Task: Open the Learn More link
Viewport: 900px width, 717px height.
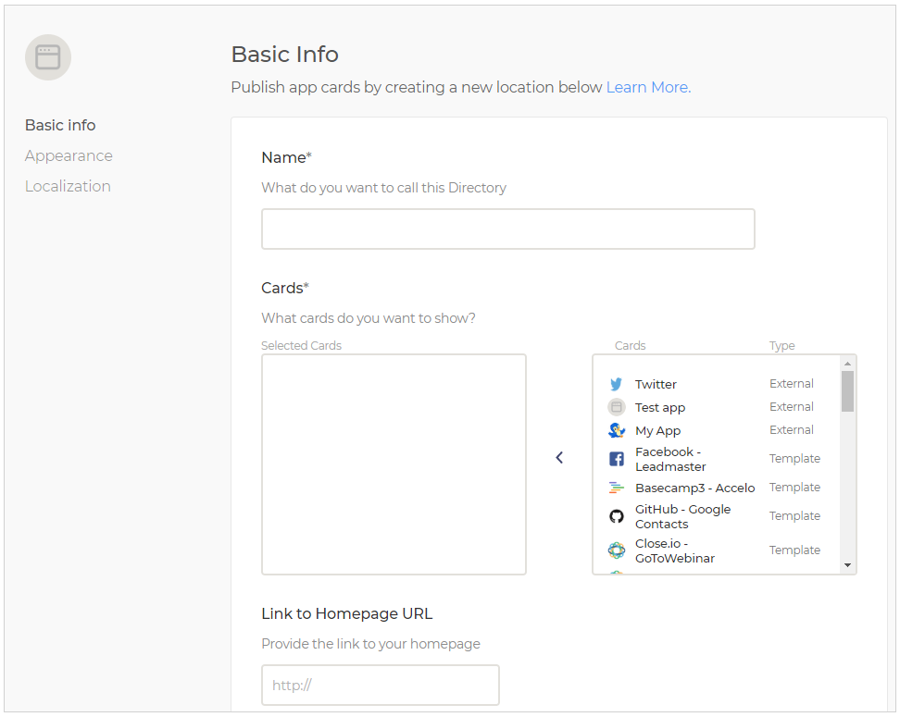Action: click(x=645, y=87)
